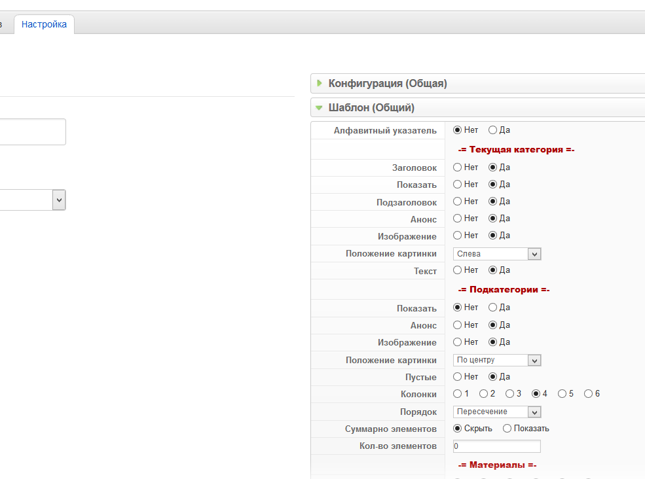
Task: Collapse the Шаблон (Общий) panel
Action: (371, 108)
